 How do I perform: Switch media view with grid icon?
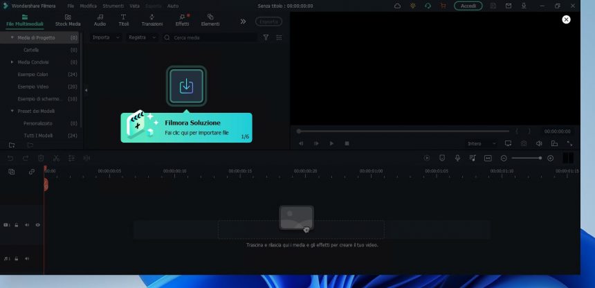279,37
